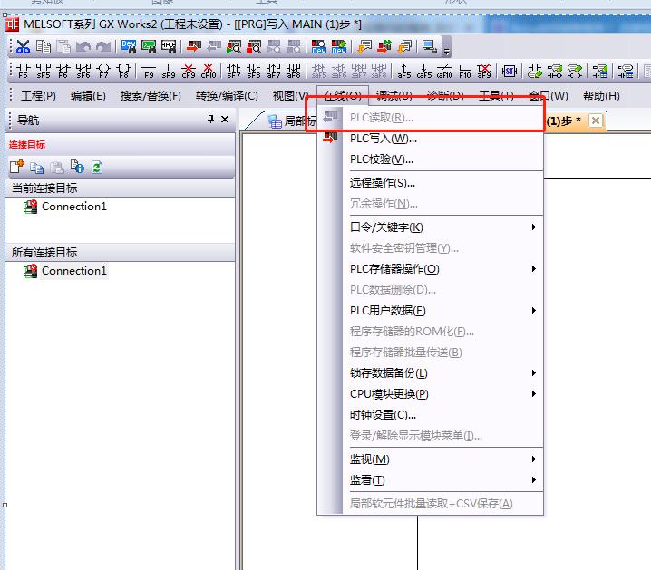The width and height of the screenshot is (651, 570).
Task: Click the cF9 delete line icon
Action: coord(189,71)
